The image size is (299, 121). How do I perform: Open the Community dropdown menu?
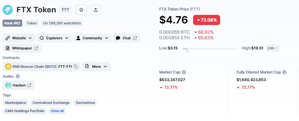(x=92, y=38)
